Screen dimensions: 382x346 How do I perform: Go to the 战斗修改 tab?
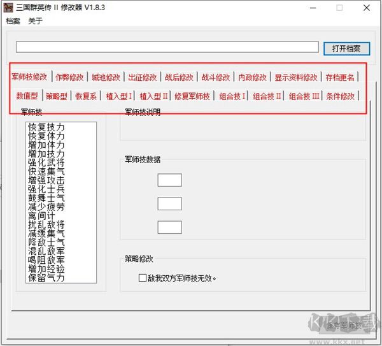216,77
